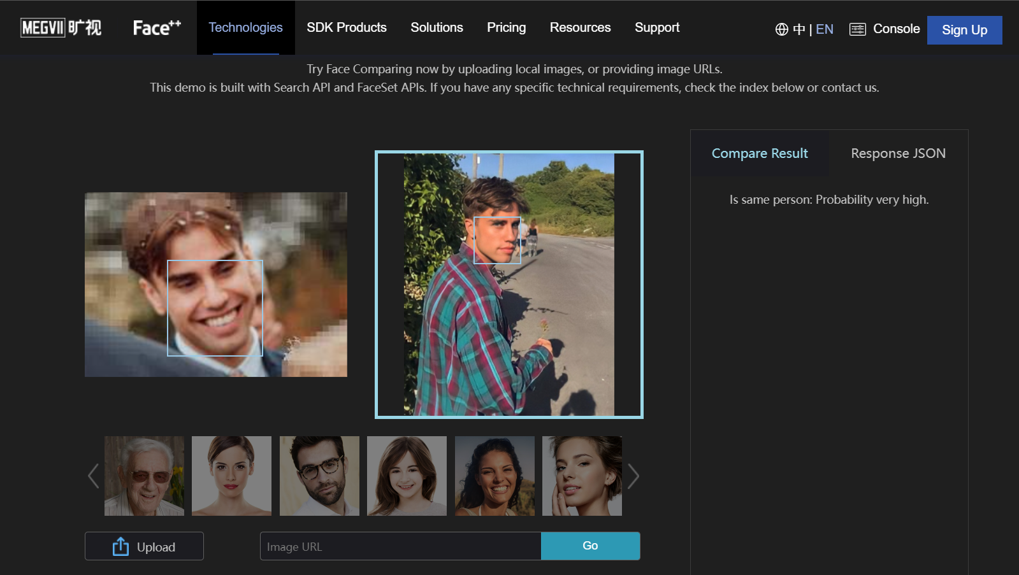The width and height of the screenshot is (1019, 575).
Task: Click the Face++ logo
Action: click(x=157, y=28)
